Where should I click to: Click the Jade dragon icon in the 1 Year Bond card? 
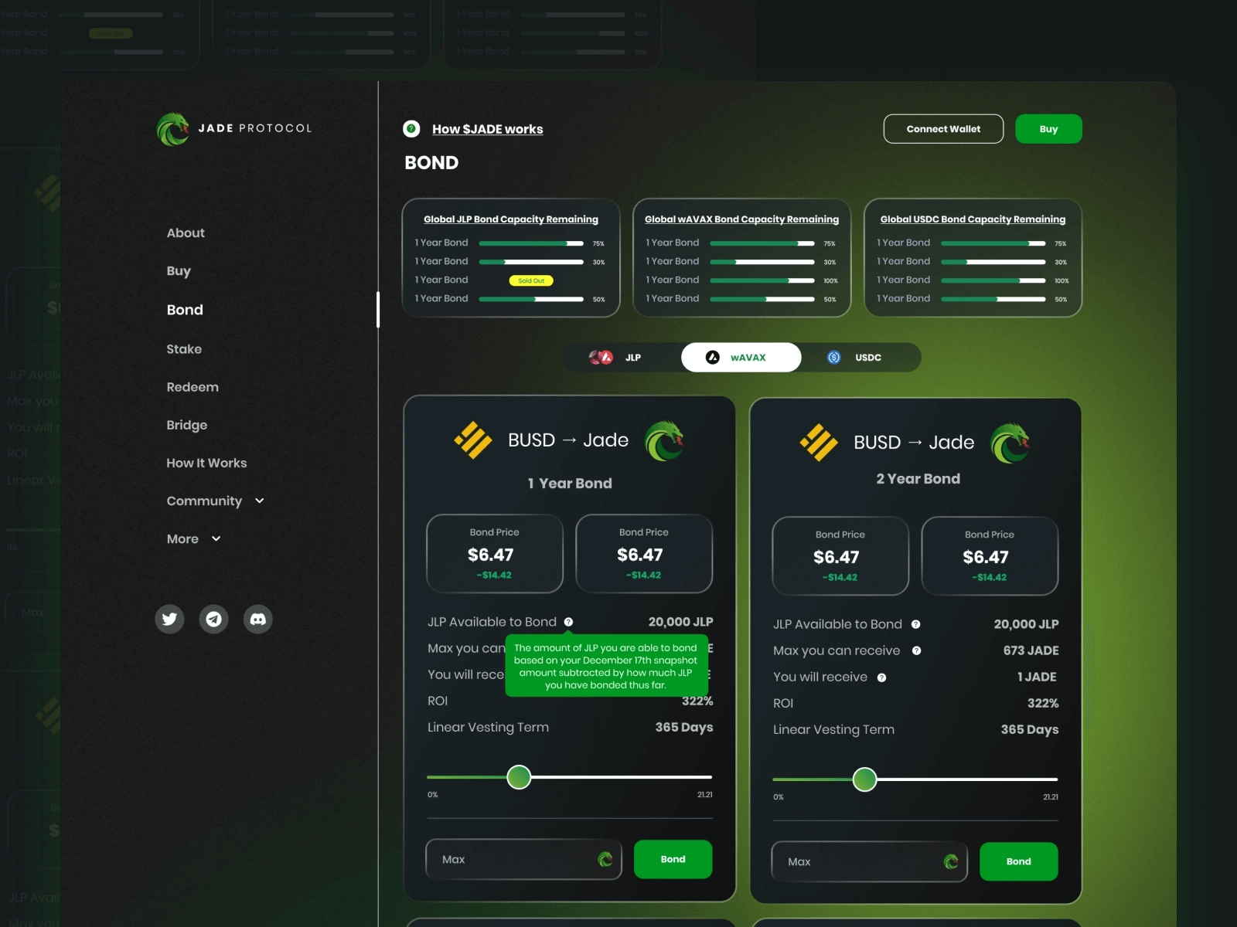pos(664,440)
